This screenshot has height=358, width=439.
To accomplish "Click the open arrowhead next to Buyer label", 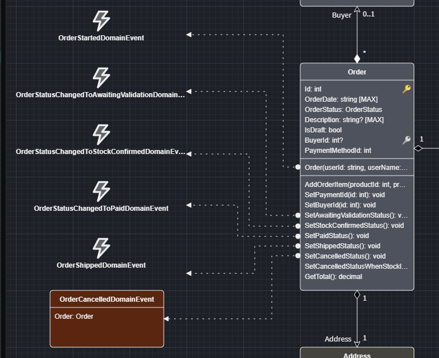I will tap(357, 9).
